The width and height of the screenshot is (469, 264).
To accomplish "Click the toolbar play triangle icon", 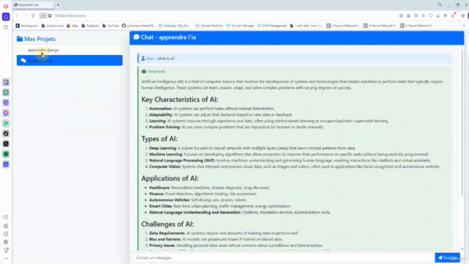I will (x=424, y=15).
